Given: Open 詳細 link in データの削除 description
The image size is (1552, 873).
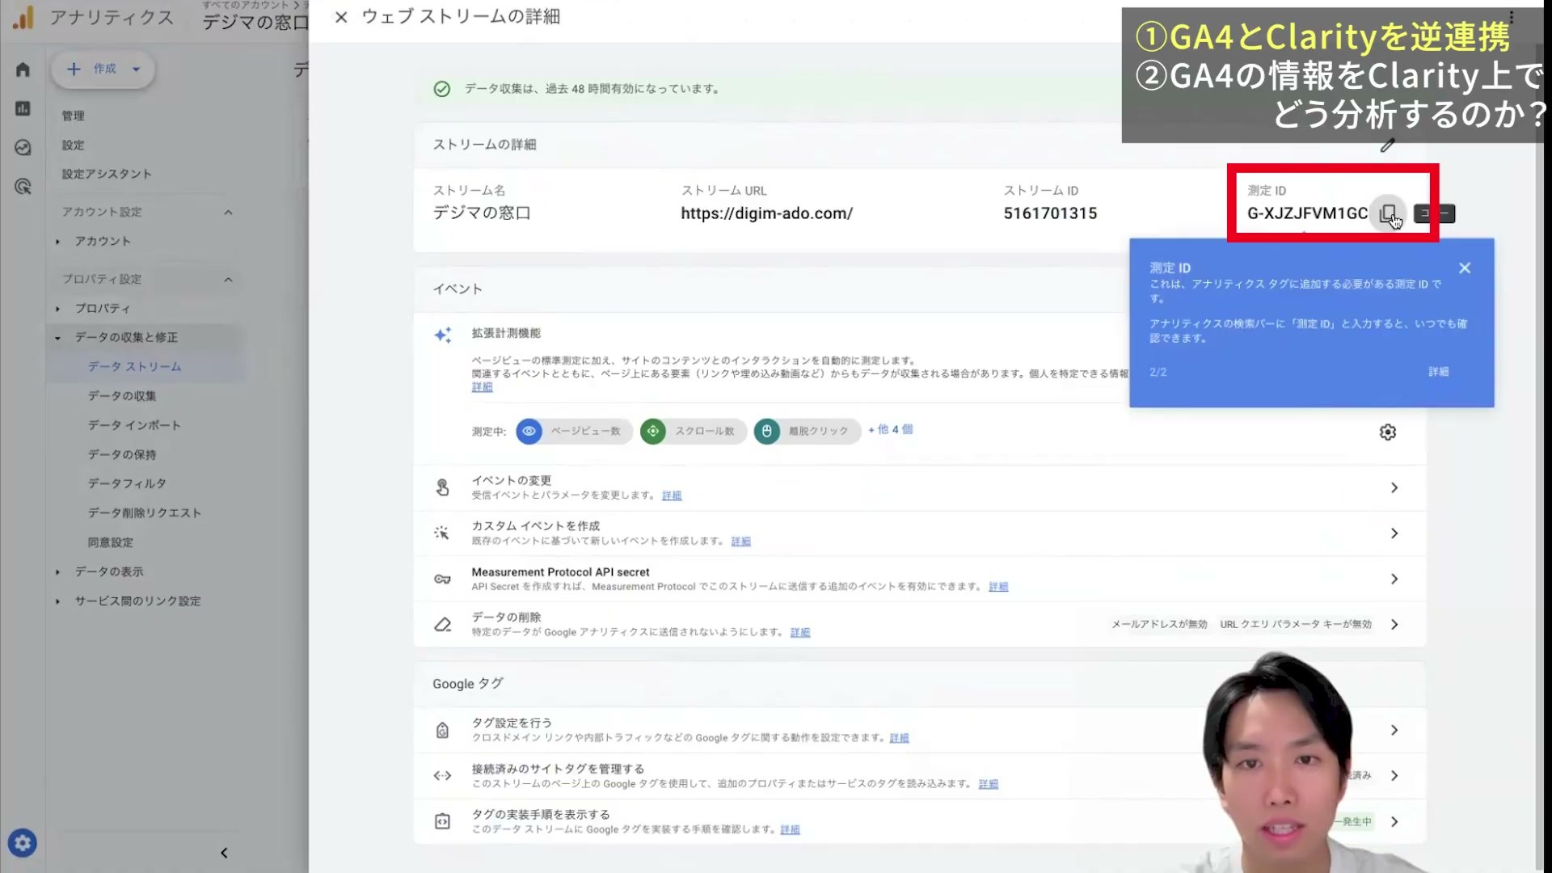Looking at the screenshot, I should click(800, 633).
